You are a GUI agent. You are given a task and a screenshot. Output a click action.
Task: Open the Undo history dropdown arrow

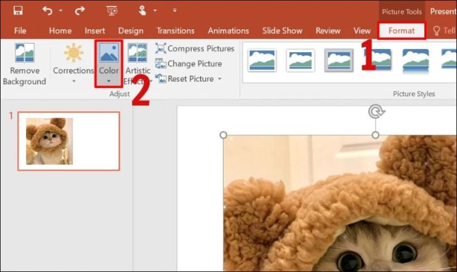(x=61, y=11)
